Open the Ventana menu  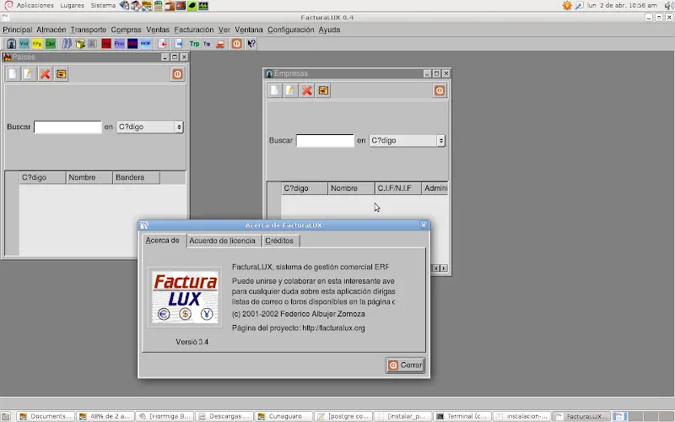(248, 30)
